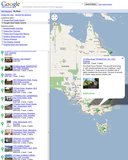The width and height of the screenshot is (128, 160).
Task: Click the results list scroll-up arrow
Action: tap(49, 52)
